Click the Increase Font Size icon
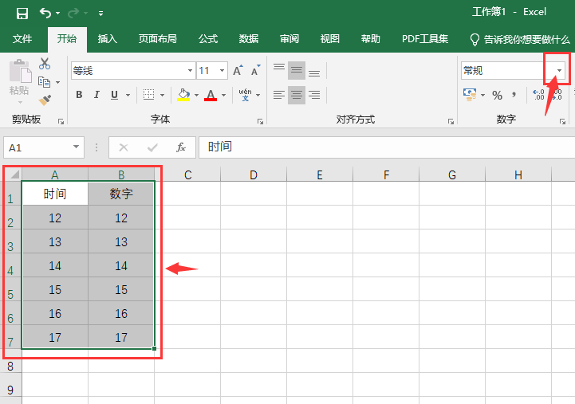Viewport: 575px width, 404px height. 238,70
